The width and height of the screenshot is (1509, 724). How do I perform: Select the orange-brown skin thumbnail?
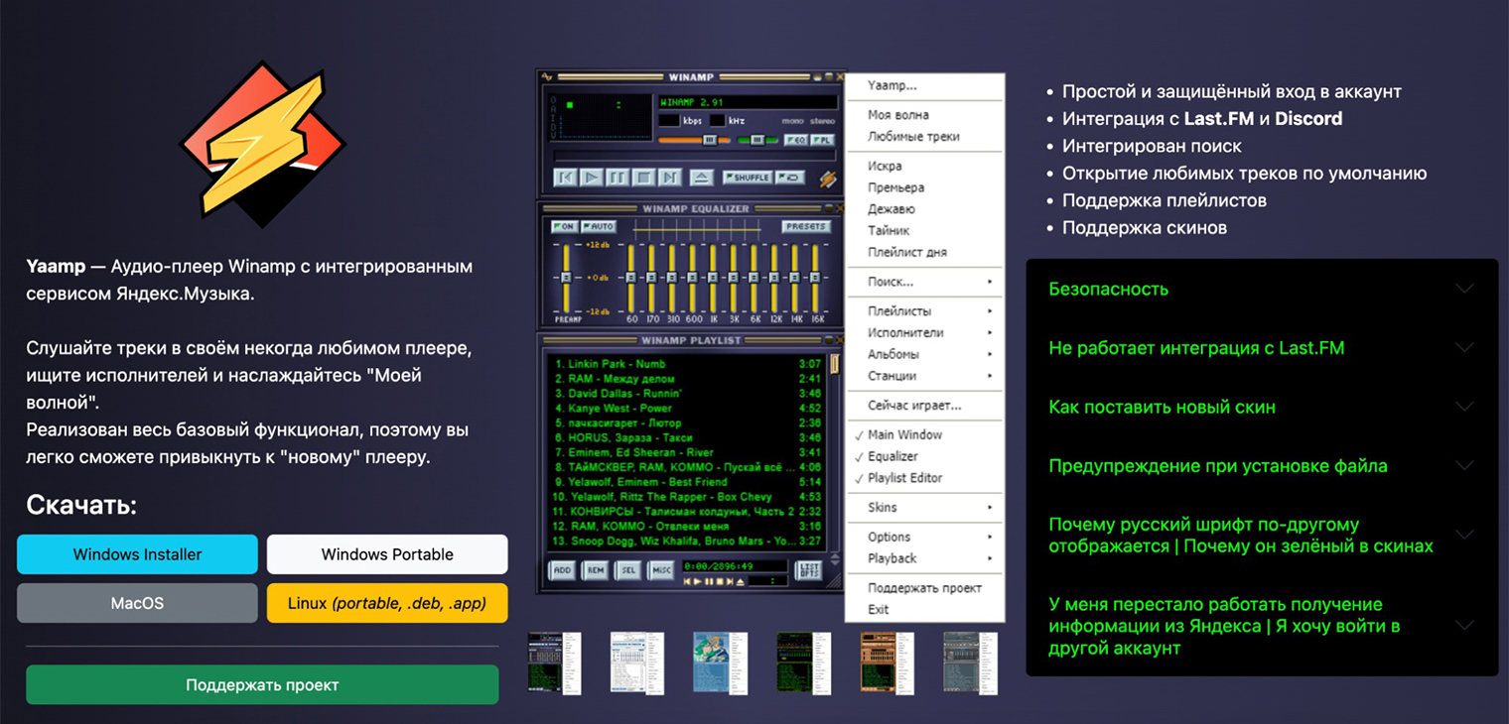click(888, 663)
